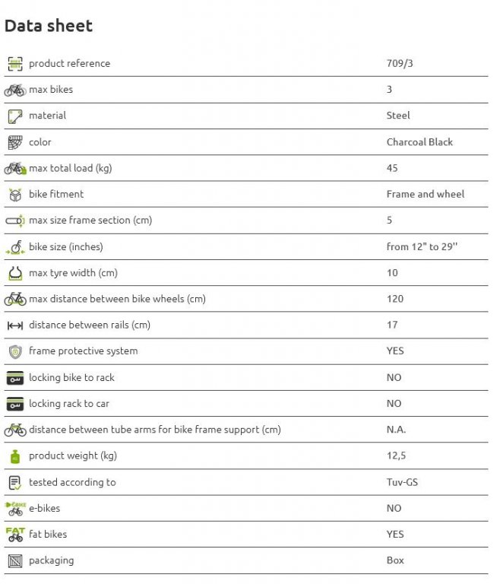Click the bike size (inches) label
The height and width of the screenshot is (584, 503).
[x=65, y=247]
